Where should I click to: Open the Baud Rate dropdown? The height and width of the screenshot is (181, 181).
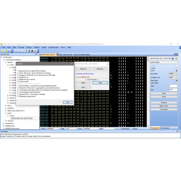tap(176, 73)
